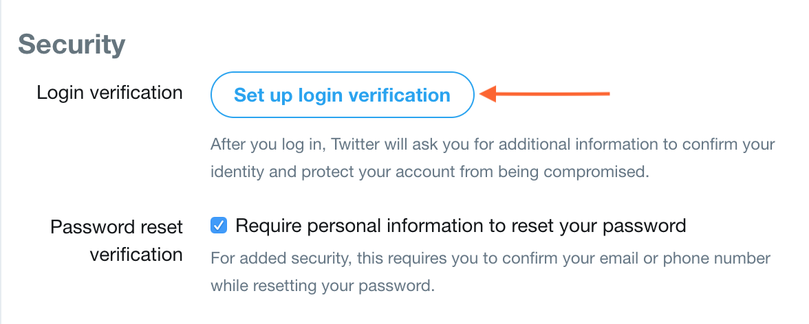809x324 pixels.
Task: Click the 'For added security' description line
Action: tap(490, 258)
